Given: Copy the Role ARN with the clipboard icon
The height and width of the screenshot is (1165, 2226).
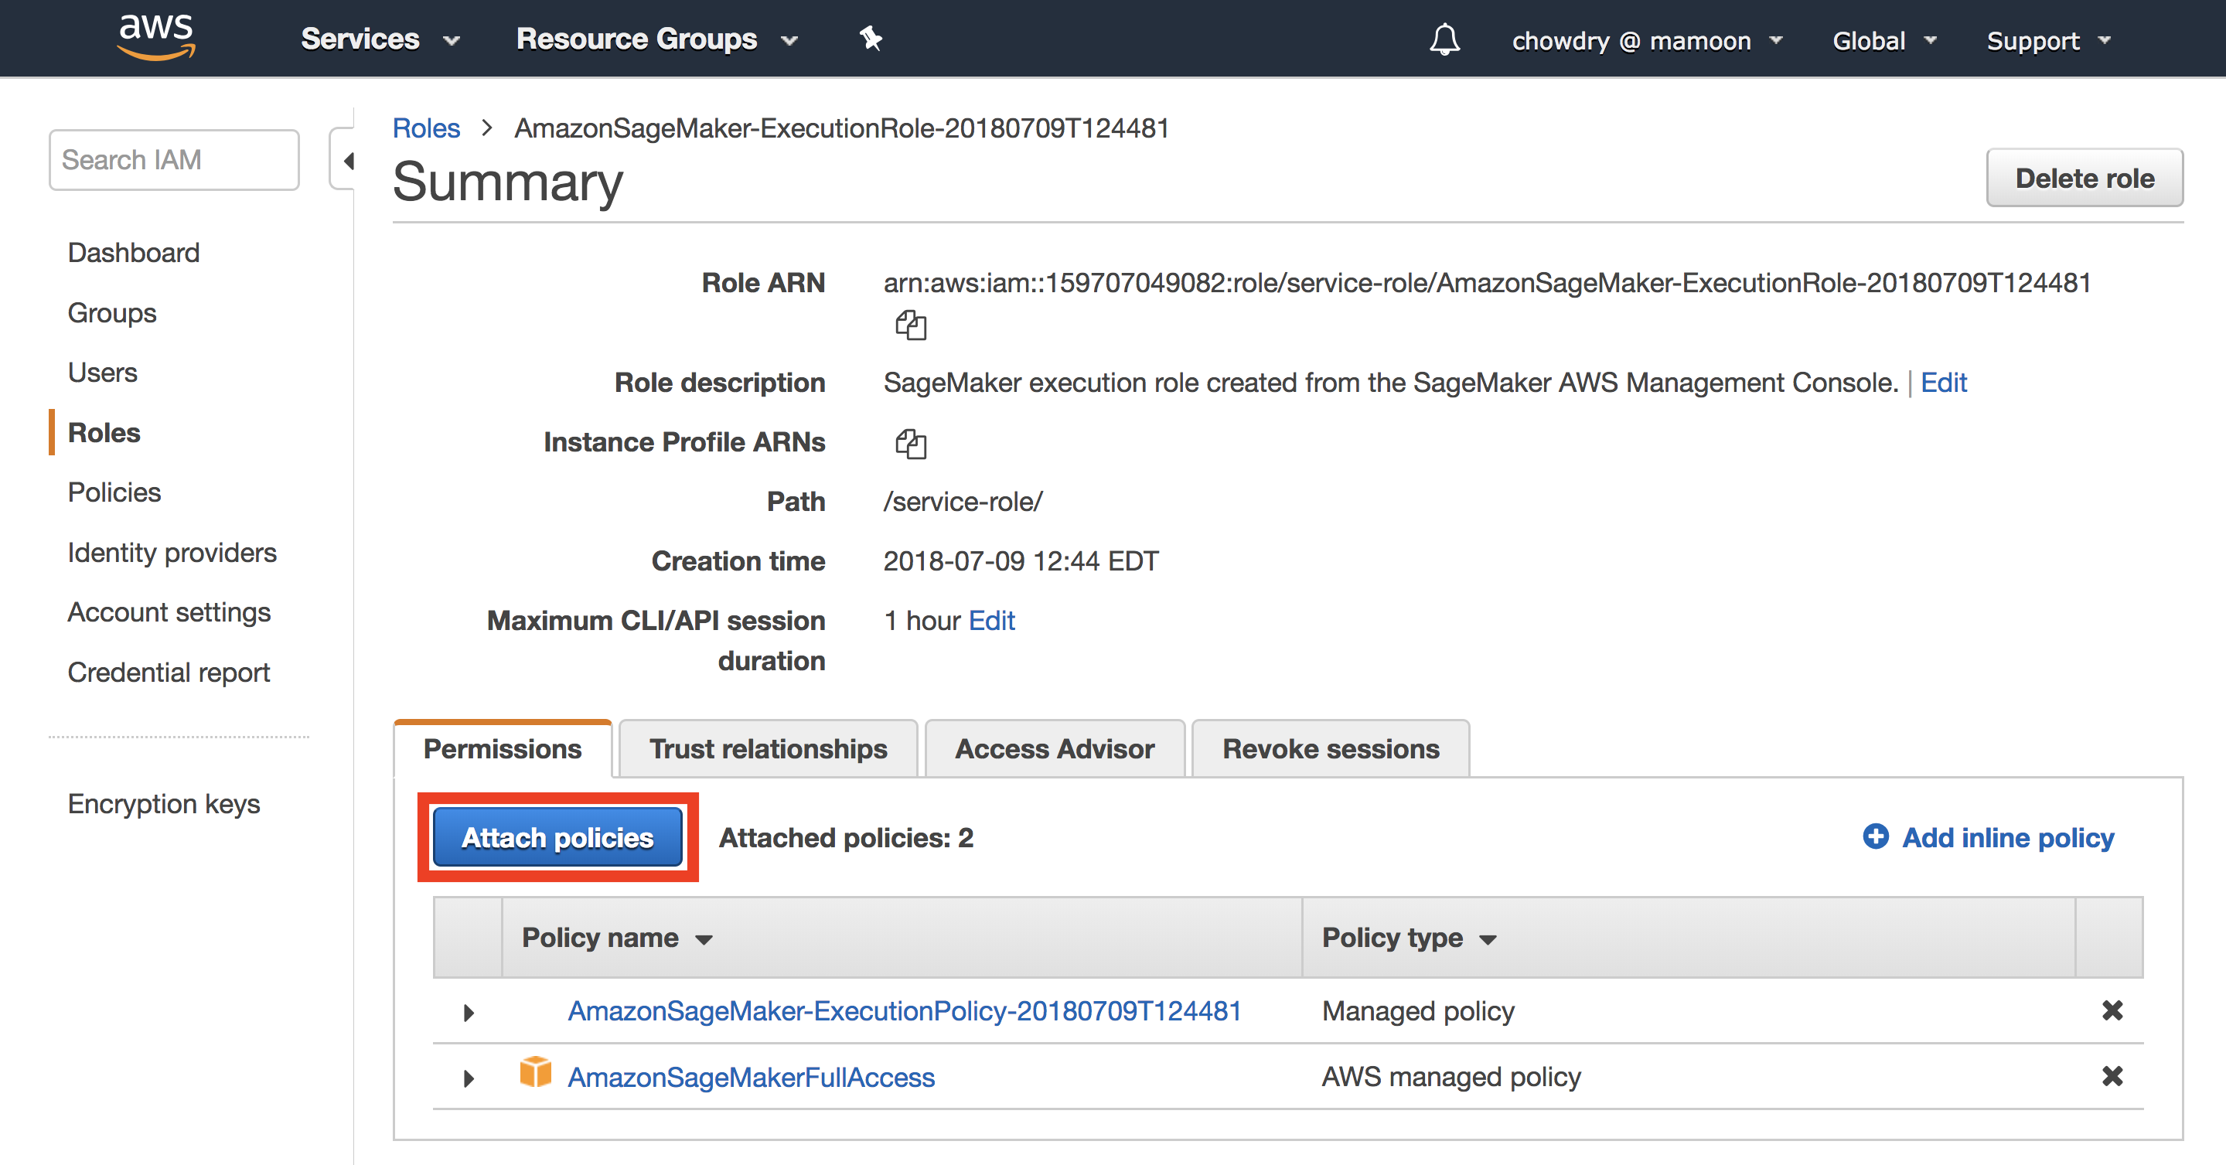Looking at the screenshot, I should (910, 325).
